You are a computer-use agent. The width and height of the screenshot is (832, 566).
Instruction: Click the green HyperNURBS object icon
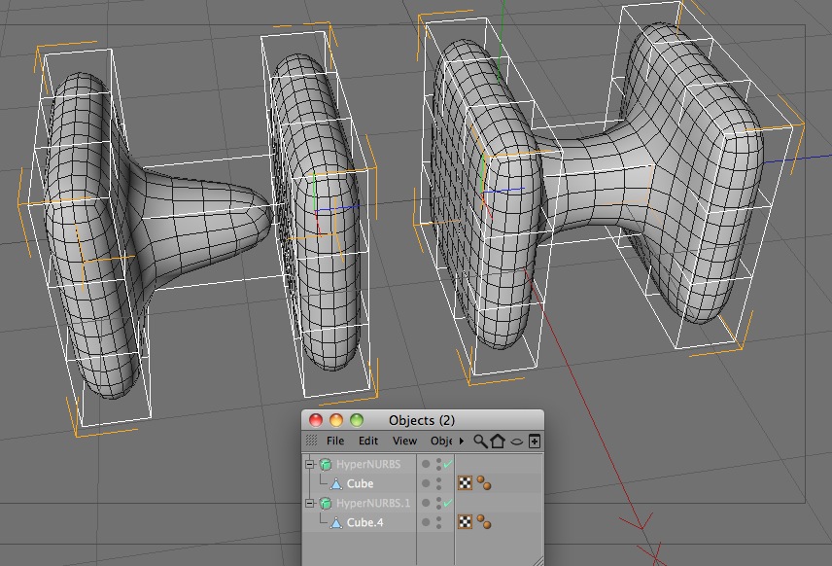(x=326, y=465)
